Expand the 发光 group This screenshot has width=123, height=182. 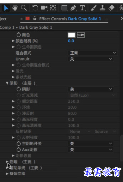click(x=13, y=71)
